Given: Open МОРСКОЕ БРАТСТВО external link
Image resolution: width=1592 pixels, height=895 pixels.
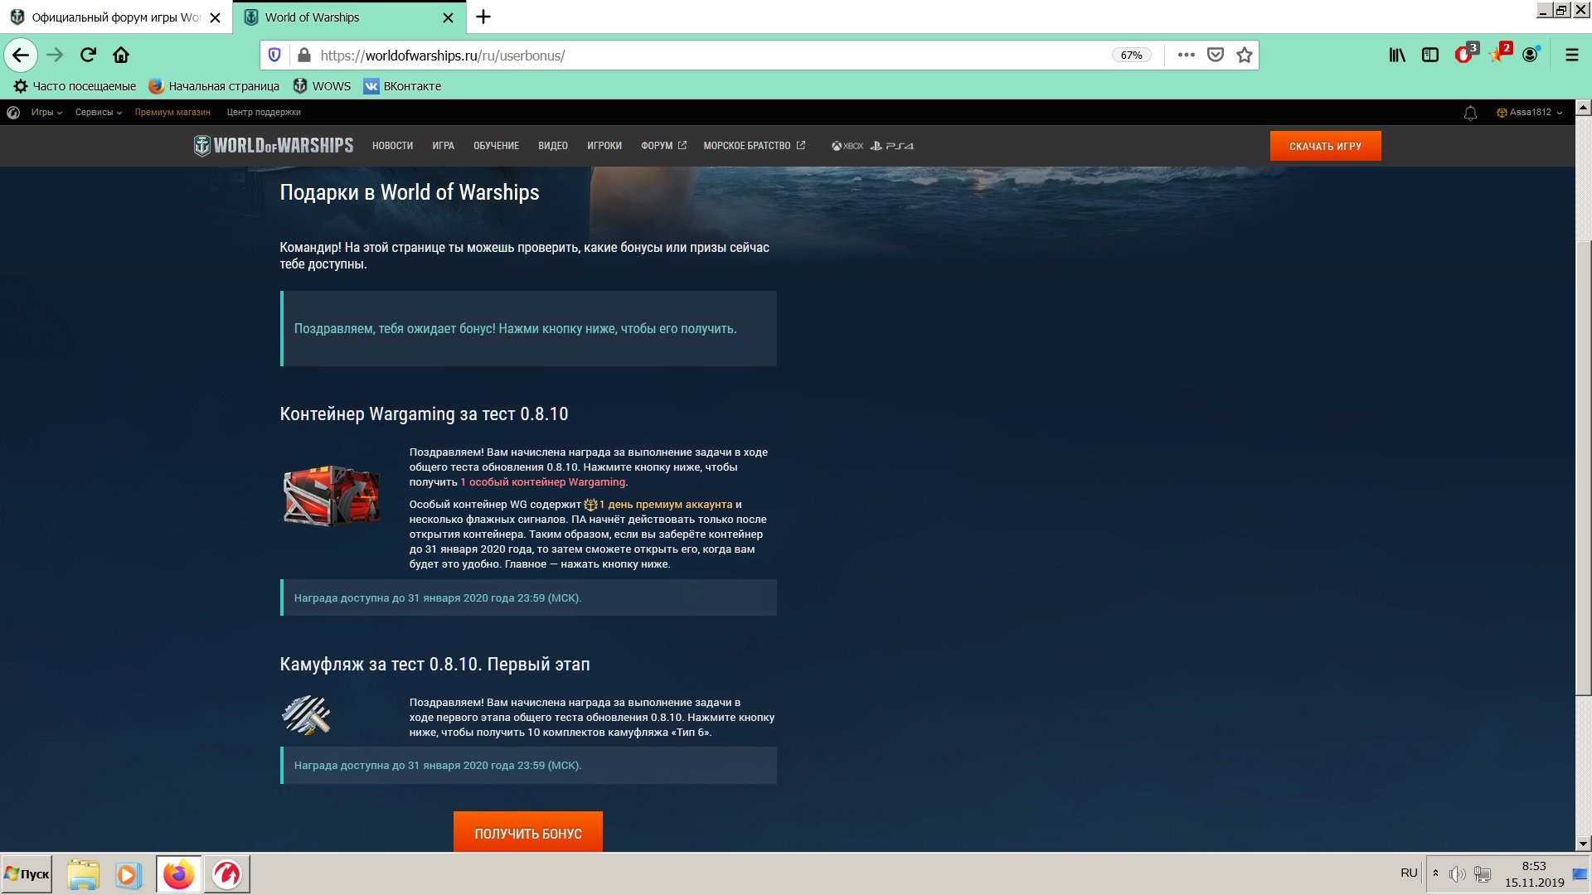Looking at the screenshot, I should pyautogui.click(x=754, y=146).
